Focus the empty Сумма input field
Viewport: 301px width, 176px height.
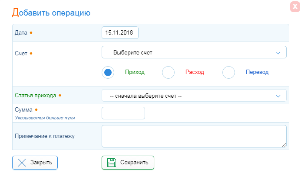pyautogui.click(x=123, y=113)
